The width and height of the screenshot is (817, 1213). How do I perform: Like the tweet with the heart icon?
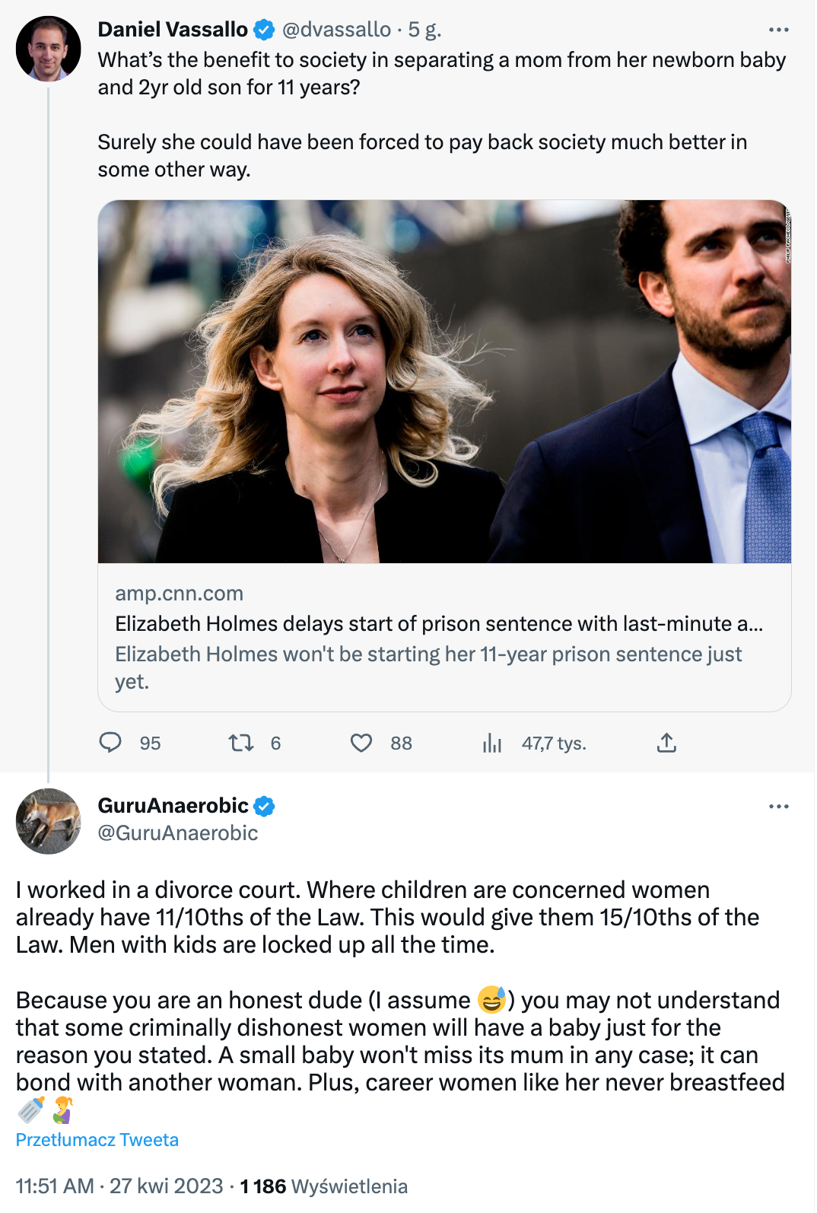point(361,742)
